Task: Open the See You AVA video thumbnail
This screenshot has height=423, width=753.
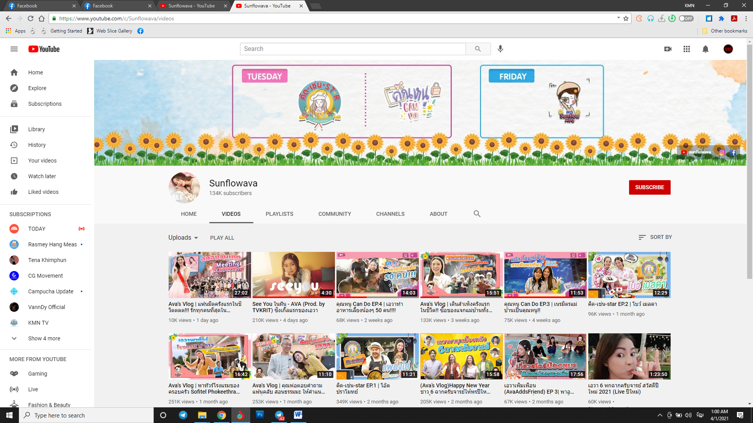Action: coord(293,275)
